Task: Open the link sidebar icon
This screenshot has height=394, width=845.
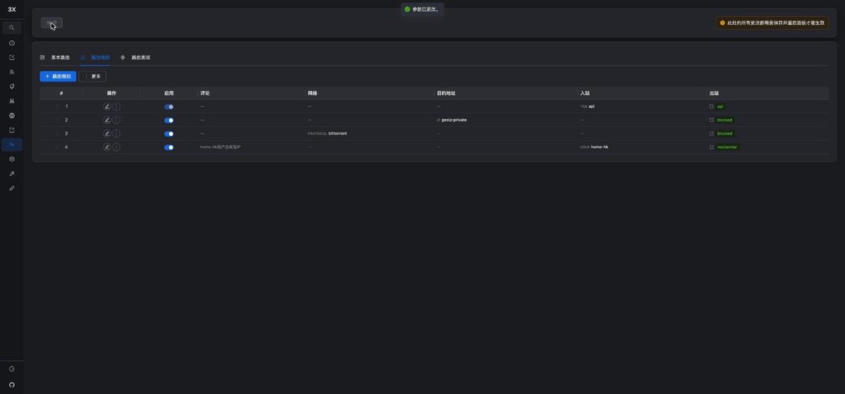Action: click(x=12, y=188)
